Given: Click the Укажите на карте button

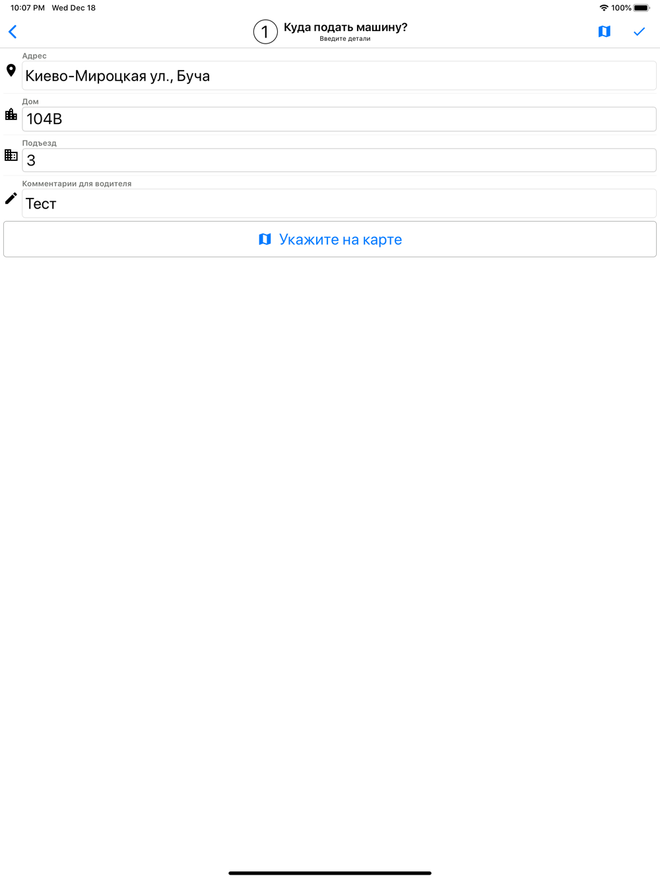Looking at the screenshot, I should (330, 239).
